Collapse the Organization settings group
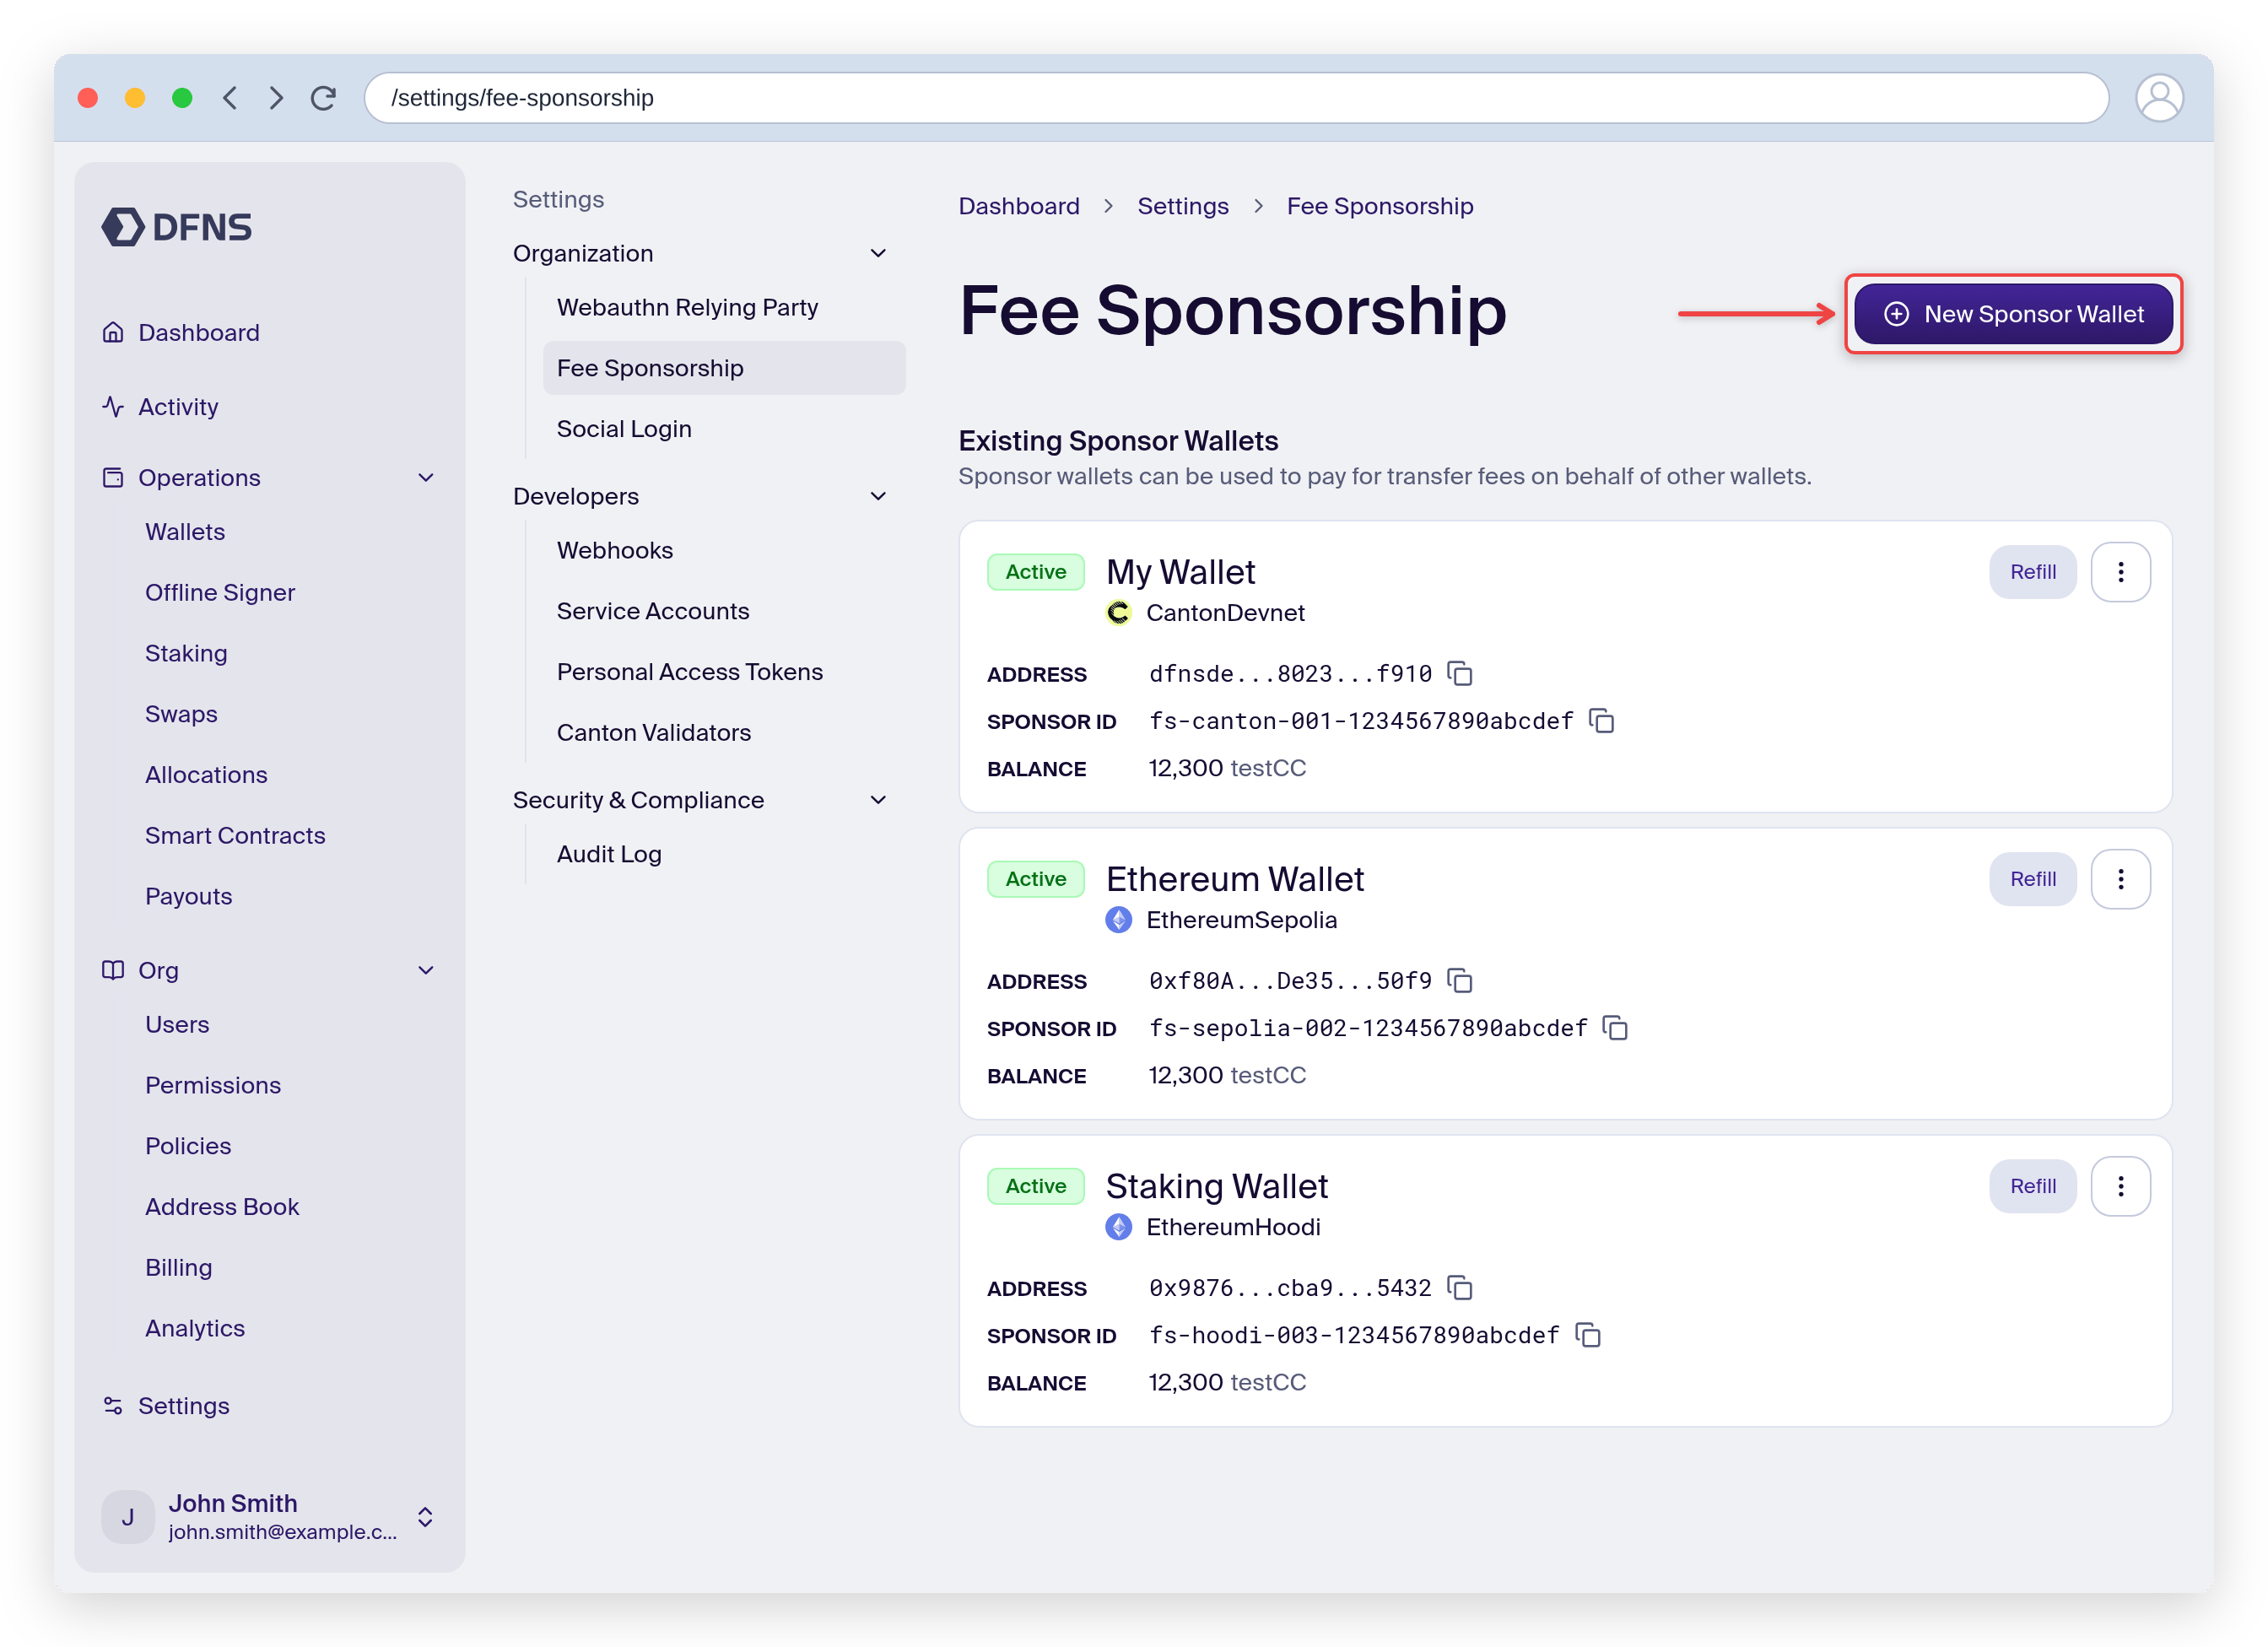The height and width of the screenshot is (1647, 2268). 878,254
